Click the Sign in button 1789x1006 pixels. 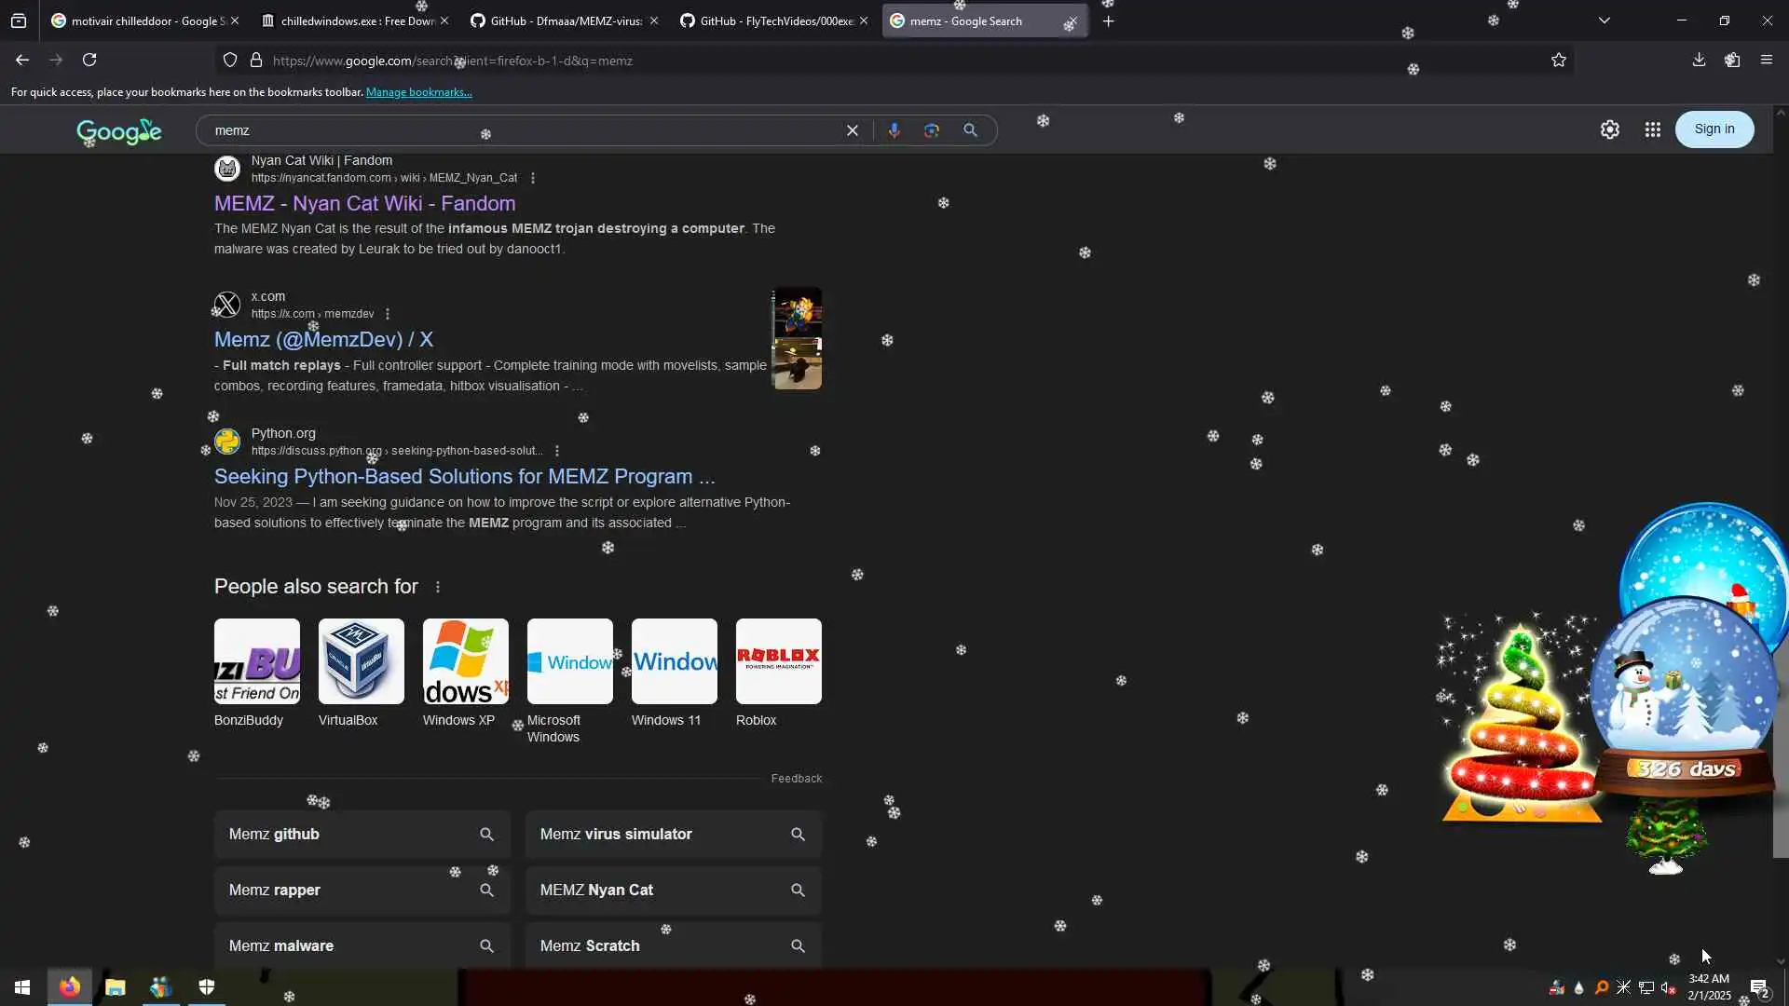pyautogui.click(x=1714, y=129)
